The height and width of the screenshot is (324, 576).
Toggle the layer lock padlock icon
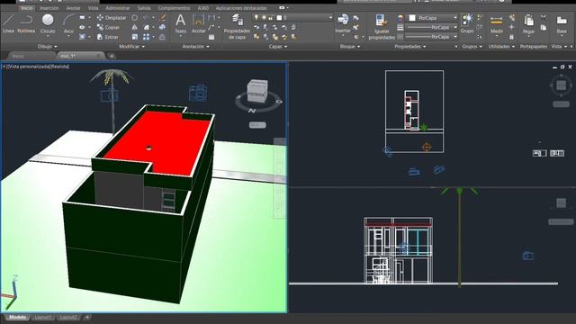pyautogui.click(x=270, y=18)
